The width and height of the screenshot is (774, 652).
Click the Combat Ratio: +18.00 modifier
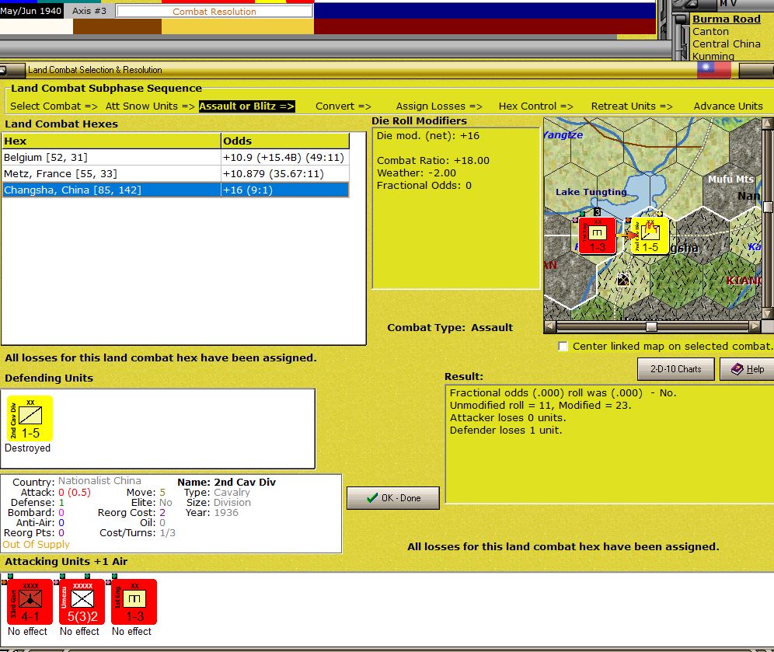[433, 160]
